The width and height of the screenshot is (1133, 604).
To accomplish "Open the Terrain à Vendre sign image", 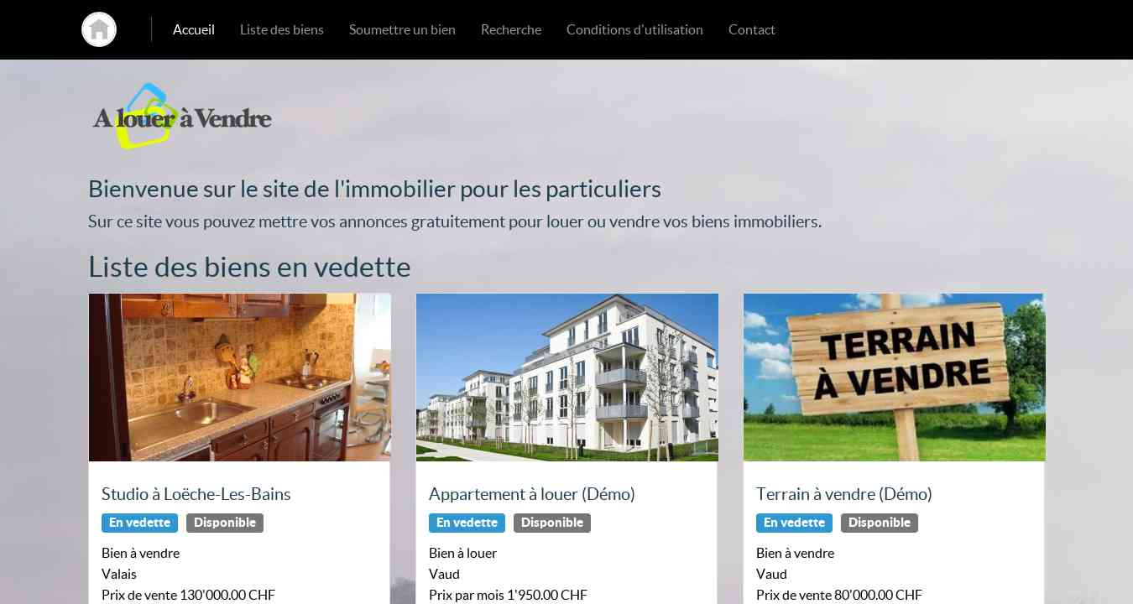I will coord(895,377).
